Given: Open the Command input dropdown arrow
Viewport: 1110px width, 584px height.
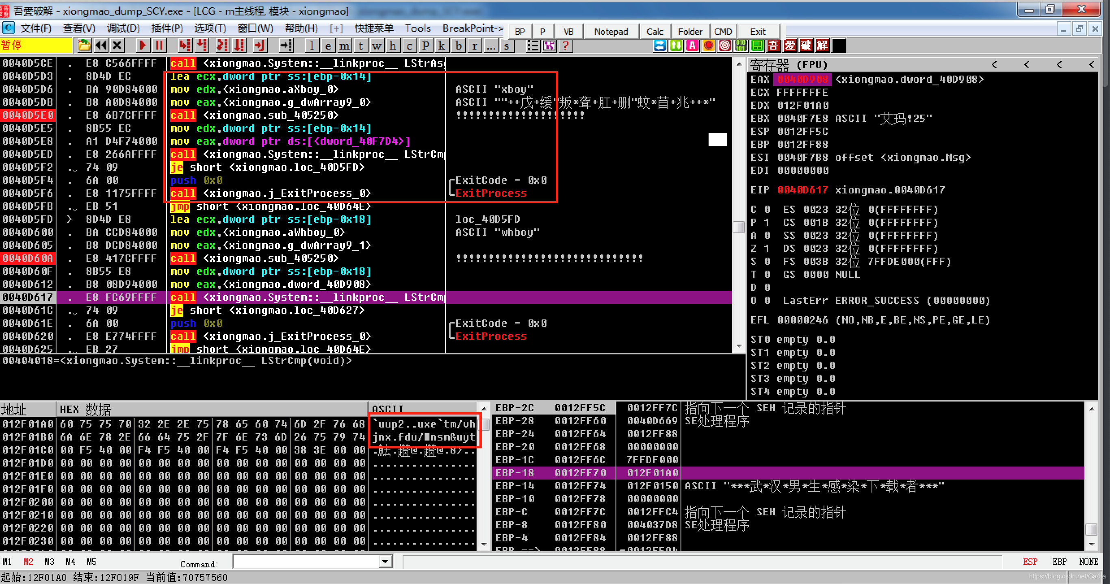Looking at the screenshot, I should pyautogui.click(x=385, y=562).
